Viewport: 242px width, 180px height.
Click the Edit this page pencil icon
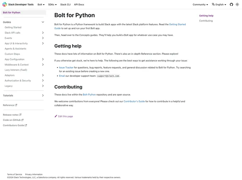coord(56,116)
